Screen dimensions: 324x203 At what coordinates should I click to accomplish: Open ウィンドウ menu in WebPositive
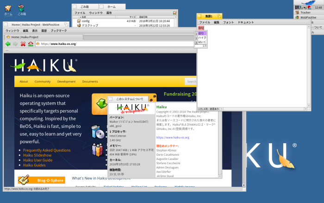(x=12, y=31)
